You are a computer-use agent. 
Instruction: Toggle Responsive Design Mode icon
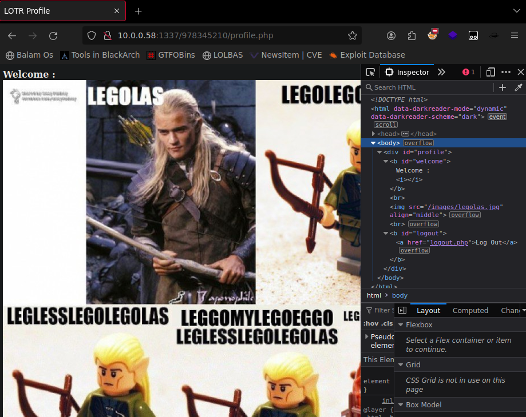(x=491, y=73)
